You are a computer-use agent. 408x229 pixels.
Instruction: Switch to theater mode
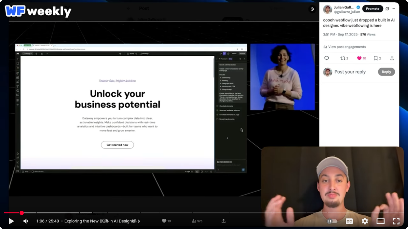380,221
